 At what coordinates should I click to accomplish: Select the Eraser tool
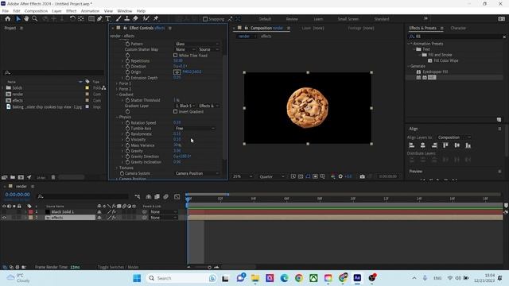click(x=135, y=19)
